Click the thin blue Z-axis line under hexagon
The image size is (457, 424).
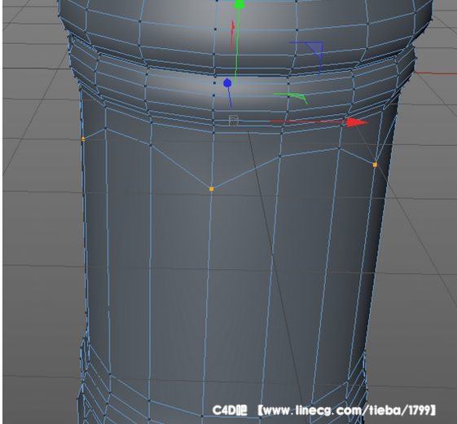230,97
